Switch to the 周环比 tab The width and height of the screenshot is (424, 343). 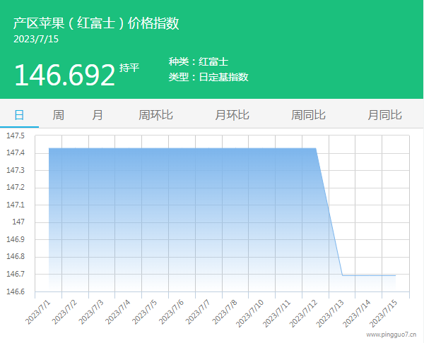click(155, 115)
